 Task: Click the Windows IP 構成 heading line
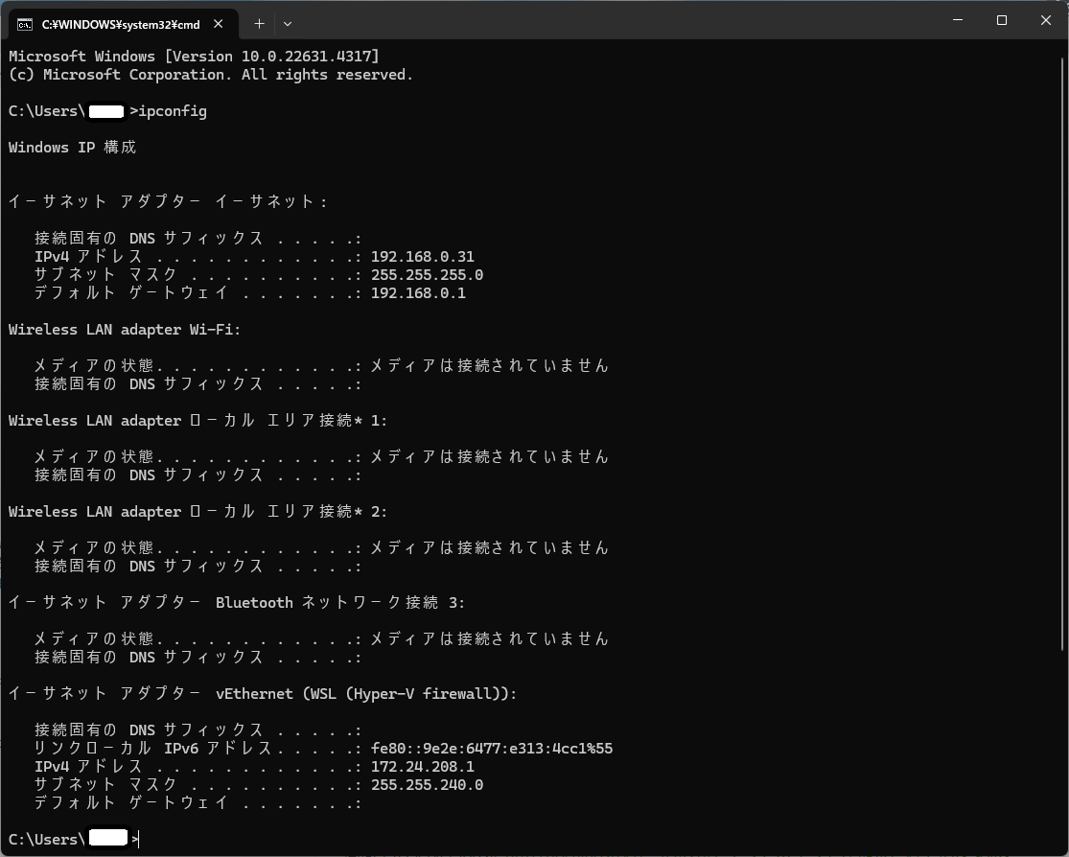[x=72, y=148]
